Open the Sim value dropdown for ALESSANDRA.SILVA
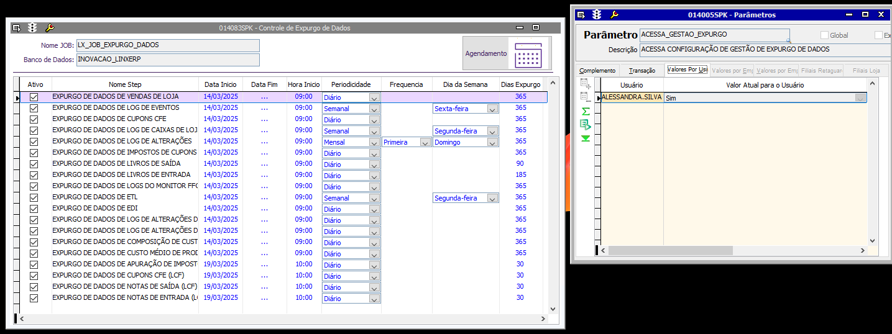Screen dimensions: 892x334 (x=860, y=97)
